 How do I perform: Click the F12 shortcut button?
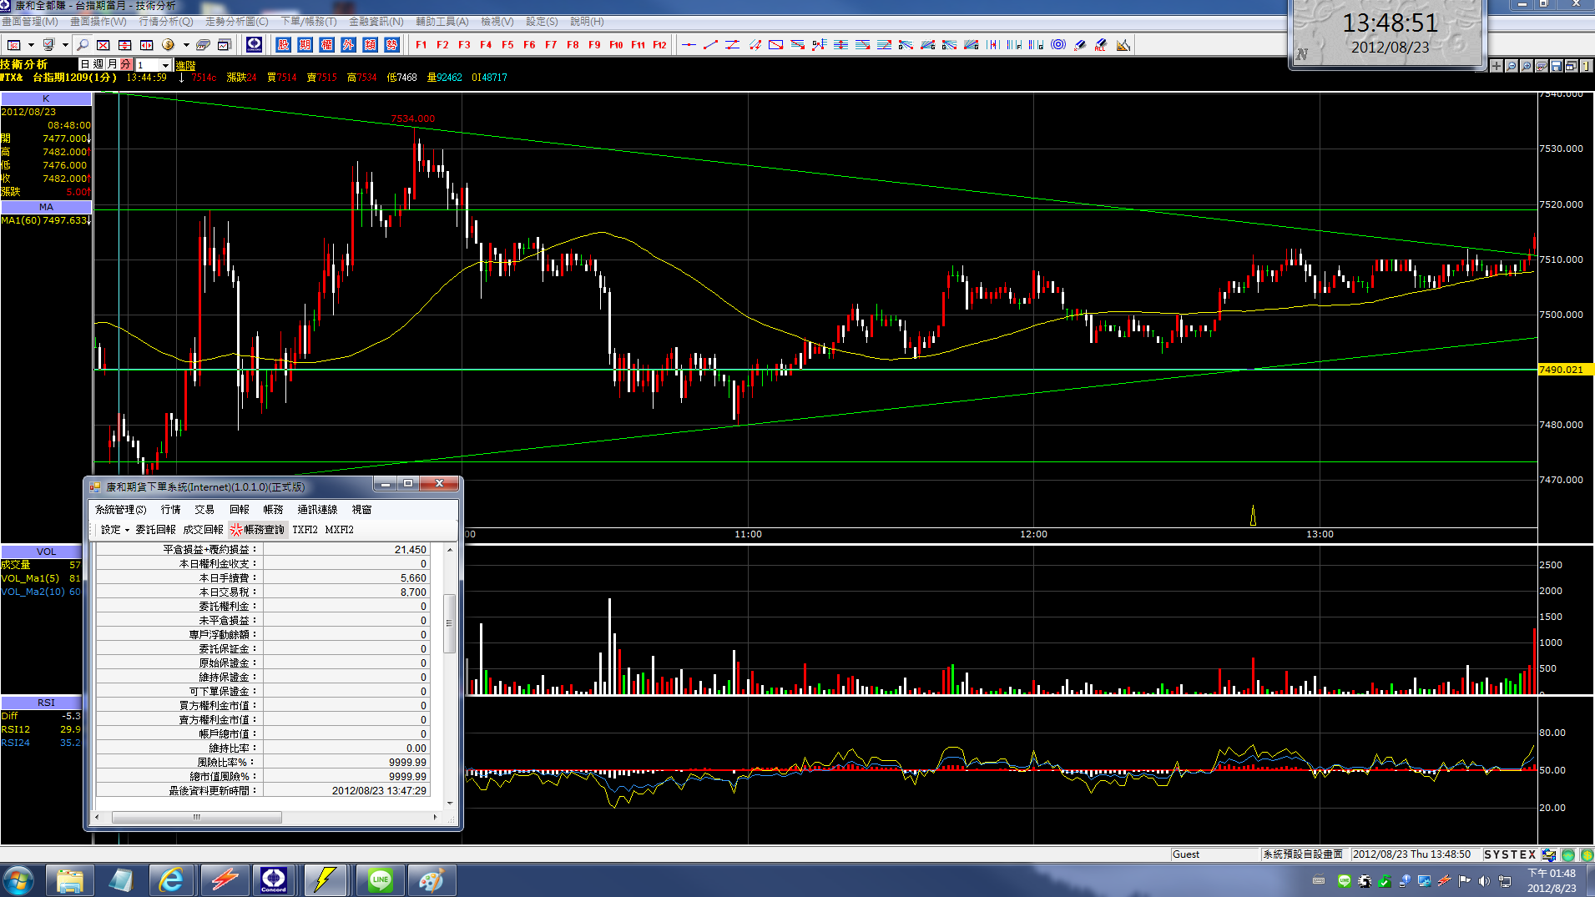pyautogui.click(x=659, y=45)
